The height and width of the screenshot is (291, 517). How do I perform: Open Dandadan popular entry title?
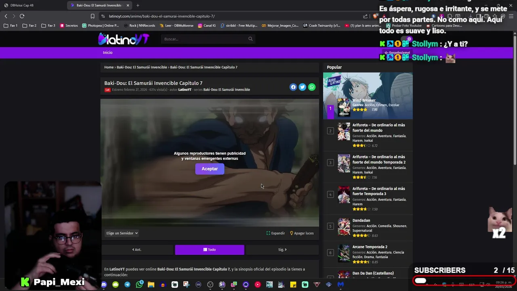[361, 221]
